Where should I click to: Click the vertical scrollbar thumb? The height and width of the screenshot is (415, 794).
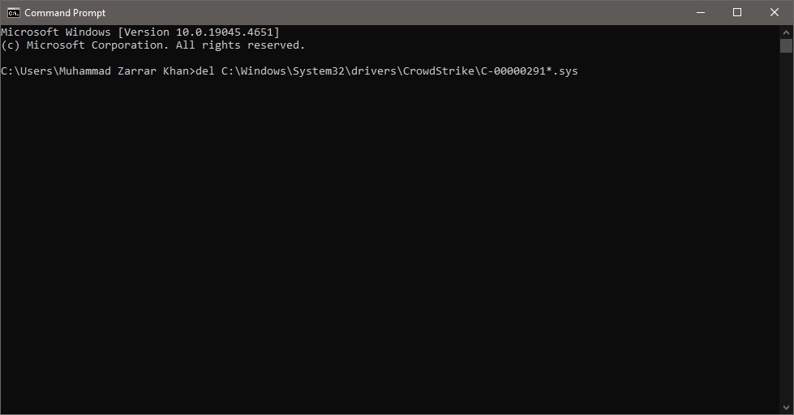786,45
